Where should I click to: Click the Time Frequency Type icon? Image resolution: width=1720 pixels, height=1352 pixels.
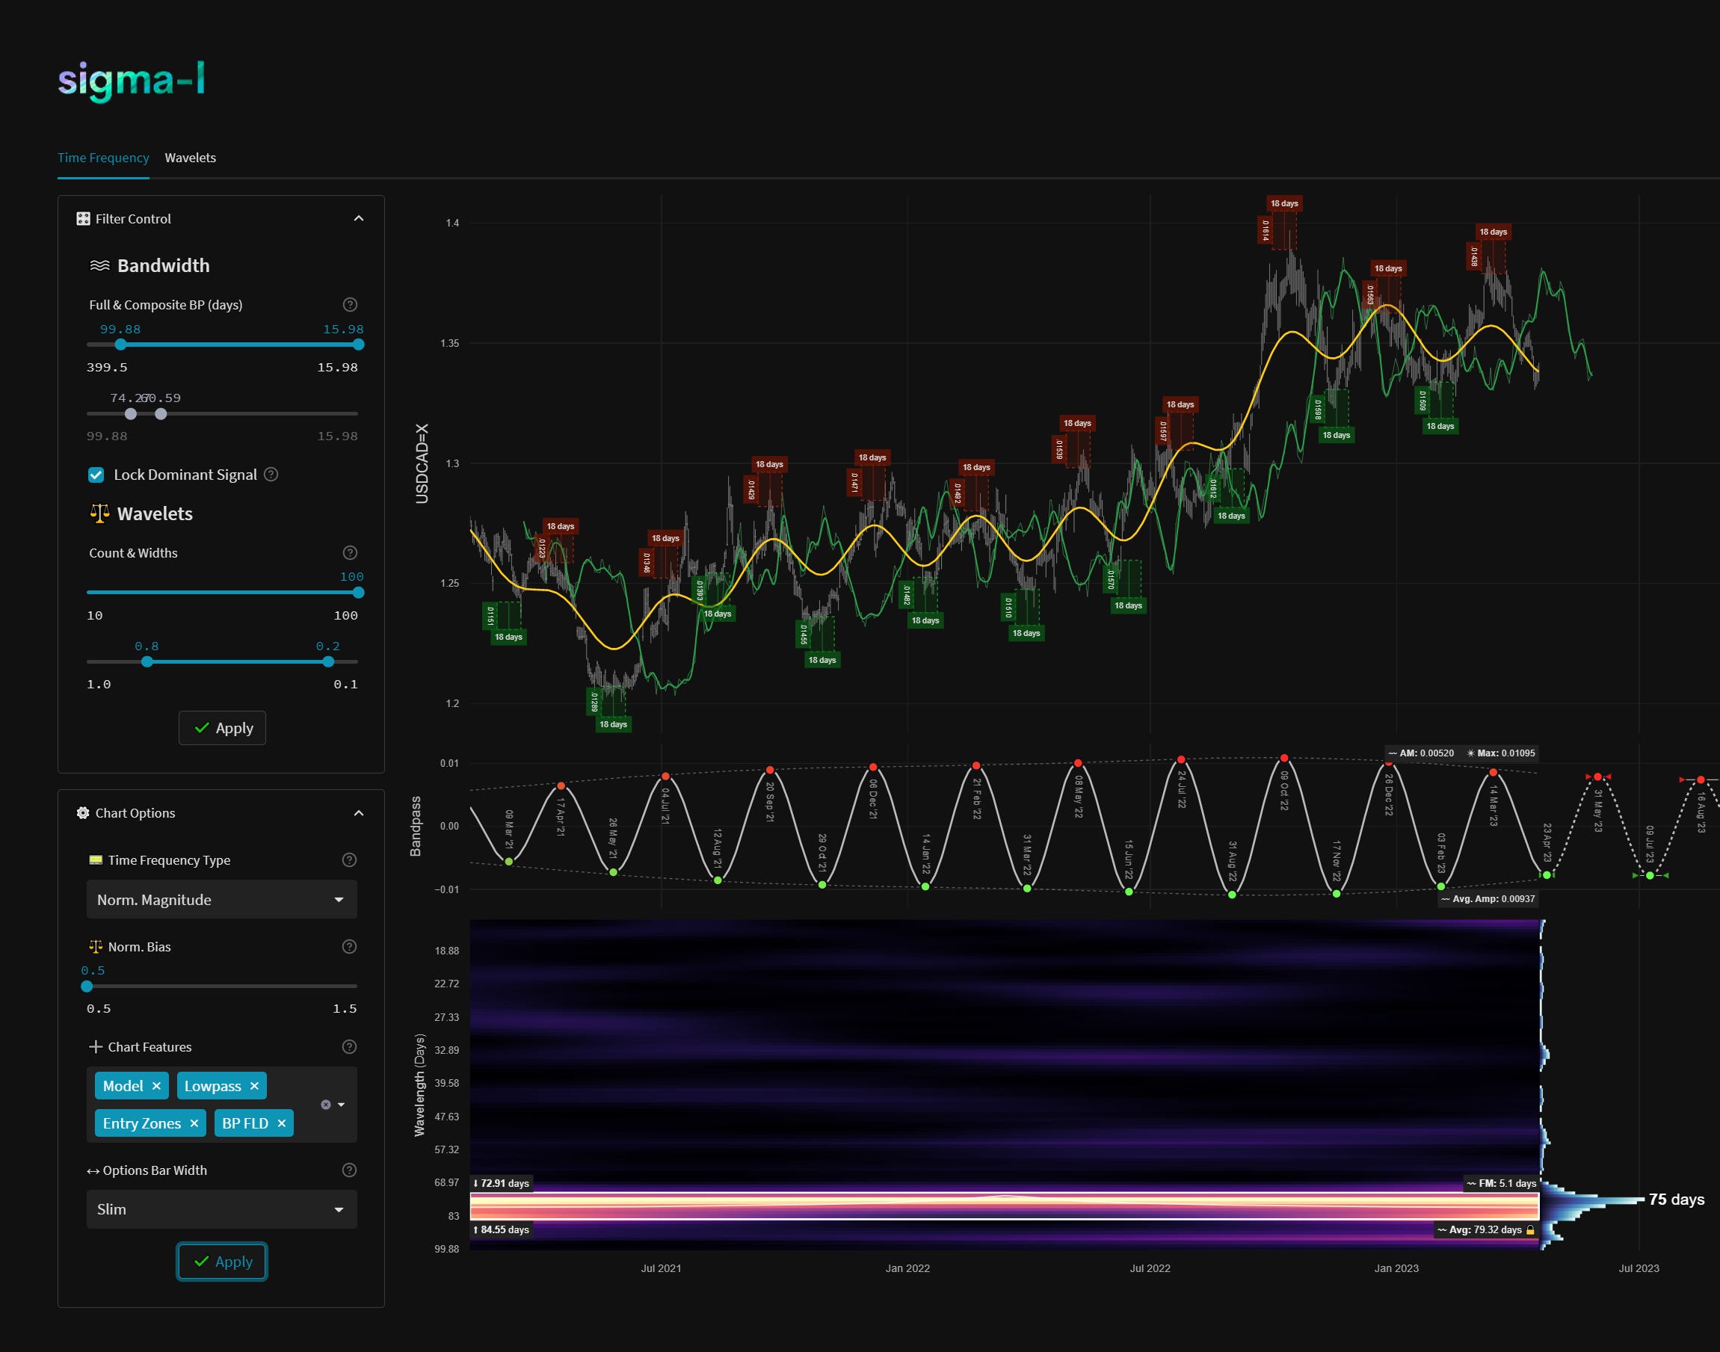pos(96,860)
